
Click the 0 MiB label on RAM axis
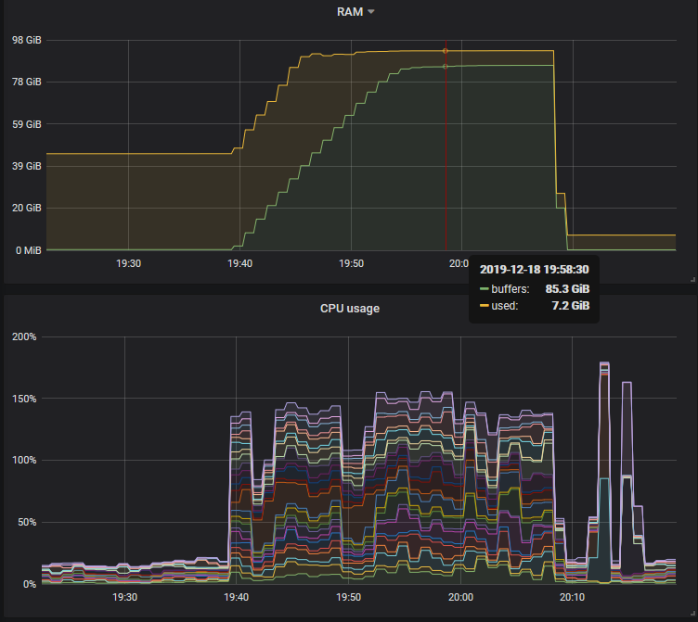[26, 250]
